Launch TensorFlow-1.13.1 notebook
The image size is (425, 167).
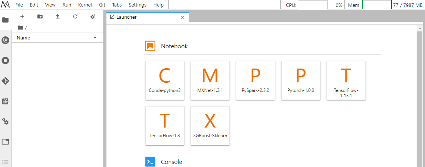[346, 80]
